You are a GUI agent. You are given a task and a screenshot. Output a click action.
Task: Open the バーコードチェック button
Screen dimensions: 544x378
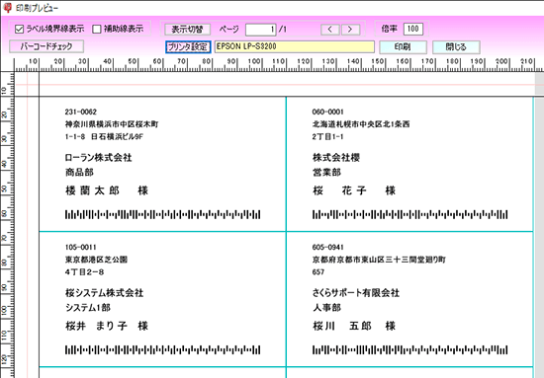(x=46, y=46)
